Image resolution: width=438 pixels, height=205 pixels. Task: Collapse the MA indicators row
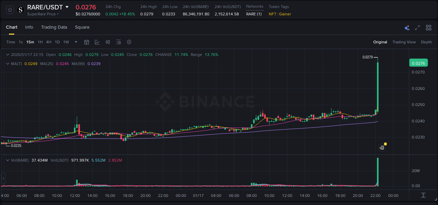click(7, 64)
